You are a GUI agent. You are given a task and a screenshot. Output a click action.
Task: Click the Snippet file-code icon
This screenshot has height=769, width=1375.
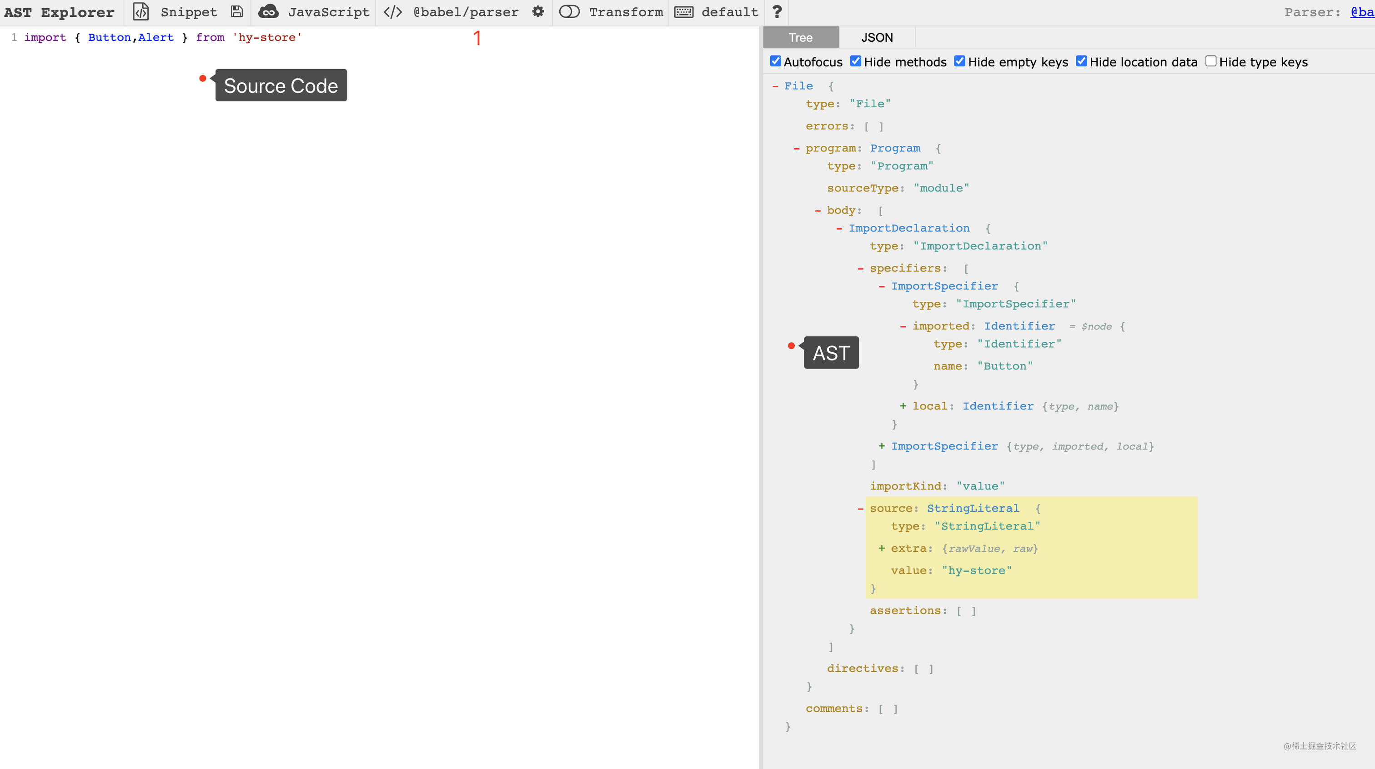[141, 12]
